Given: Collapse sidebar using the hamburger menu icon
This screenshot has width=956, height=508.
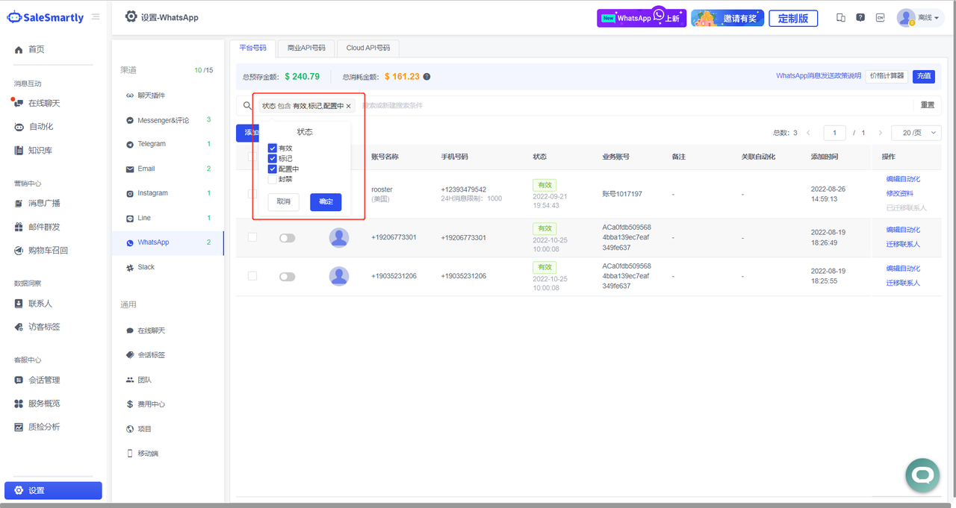Looking at the screenshot, I should click(96, 17).
